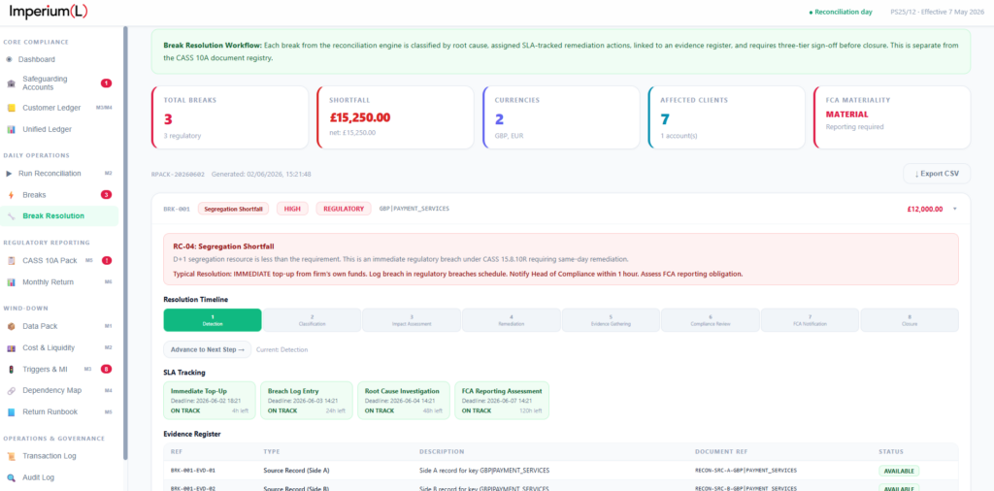
Task: Click the red badge on Safeguarding Accounts
Action: (x=106, y=83)
